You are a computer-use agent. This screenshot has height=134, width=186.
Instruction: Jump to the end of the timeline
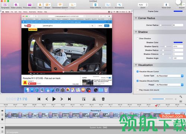point(70,99)
